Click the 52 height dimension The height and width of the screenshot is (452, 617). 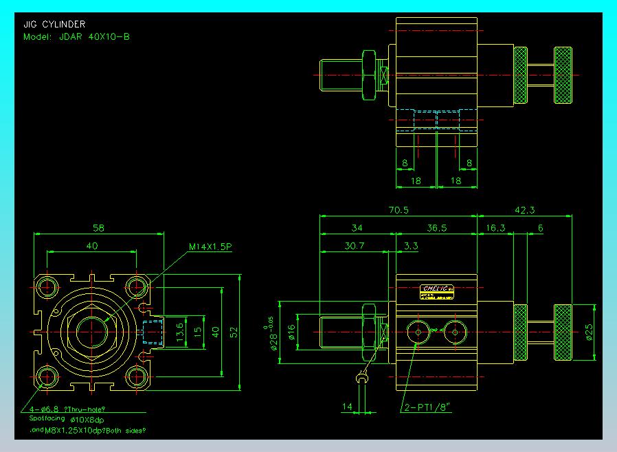point(234,332)
